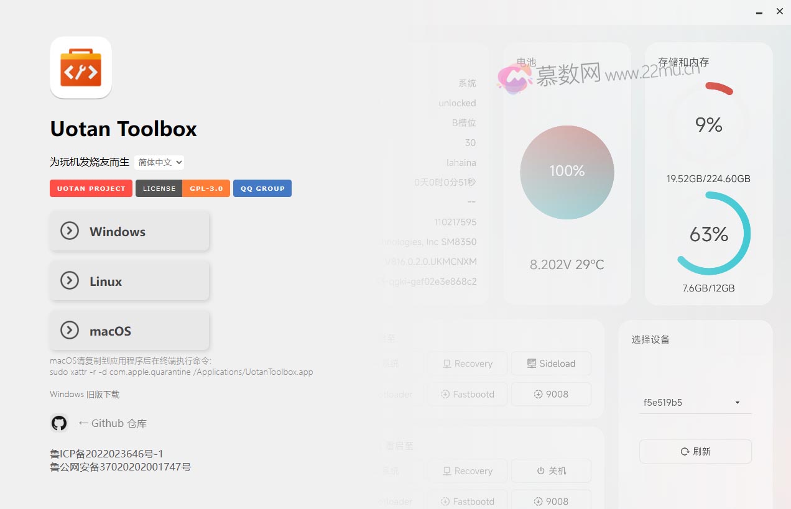This screenshot has height=509, width=791.
Task: Open the 鲁ICP备2022023646号-1 record link
Action: 106,454
